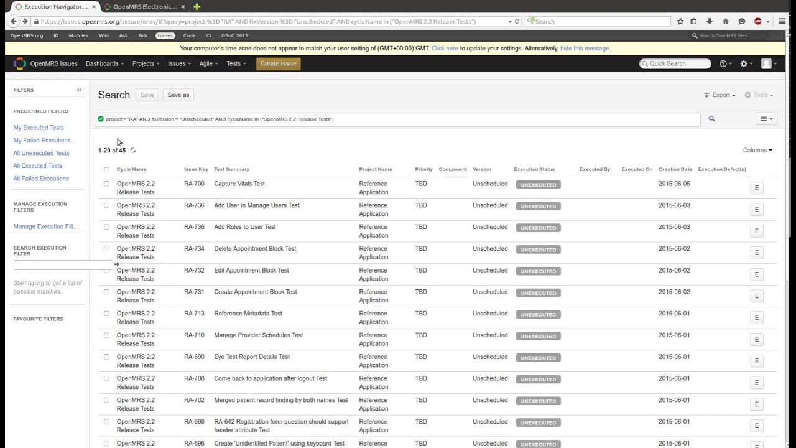The height and width of the screenshot is (448, 796).
Task: Bookmark this page with the star icon
Action: click(680, 21)
